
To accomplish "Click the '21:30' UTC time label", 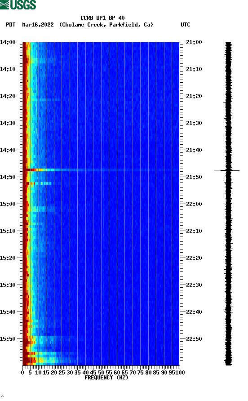I will [x=194, y=123].
